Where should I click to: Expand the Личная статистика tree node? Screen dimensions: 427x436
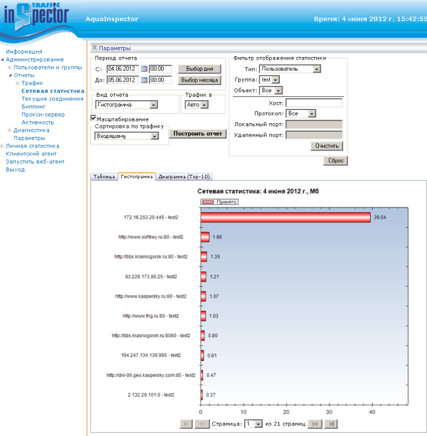(2, 146)
